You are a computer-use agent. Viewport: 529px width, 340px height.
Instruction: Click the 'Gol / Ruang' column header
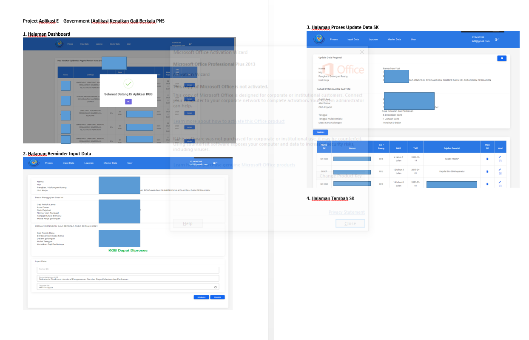[381, 147]
